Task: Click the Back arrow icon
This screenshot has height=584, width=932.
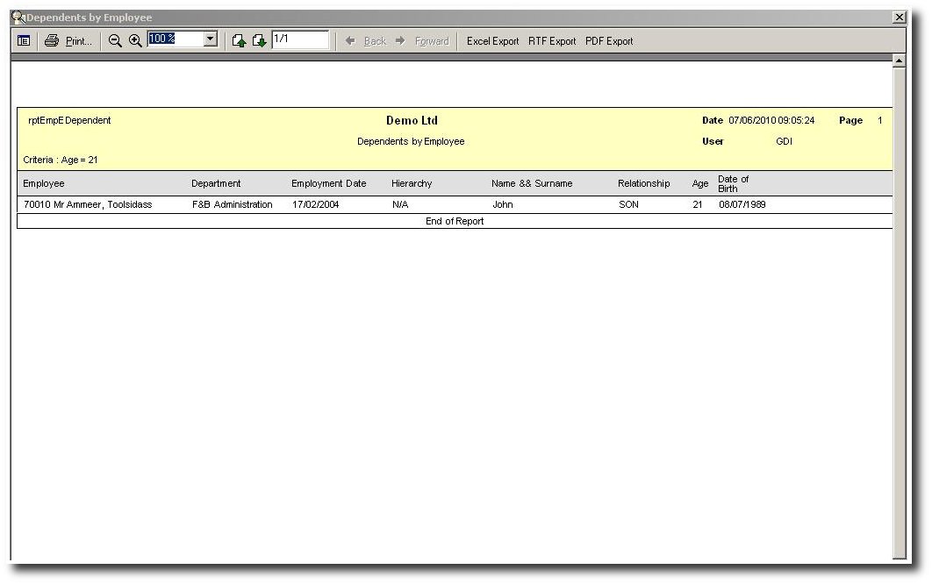Action: (350, 41)
